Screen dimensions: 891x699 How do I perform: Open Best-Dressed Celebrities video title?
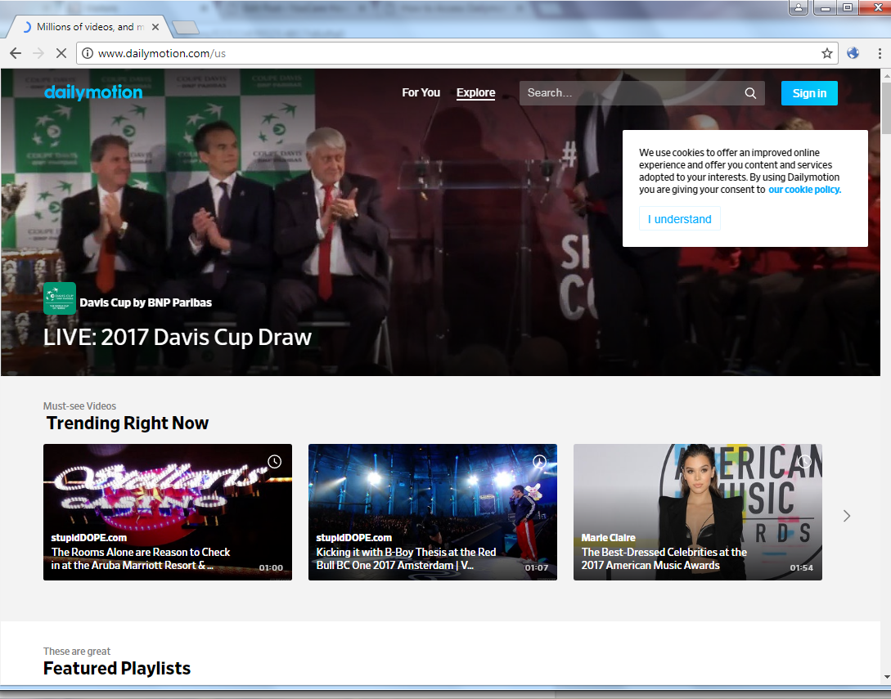tap(664, 558)
